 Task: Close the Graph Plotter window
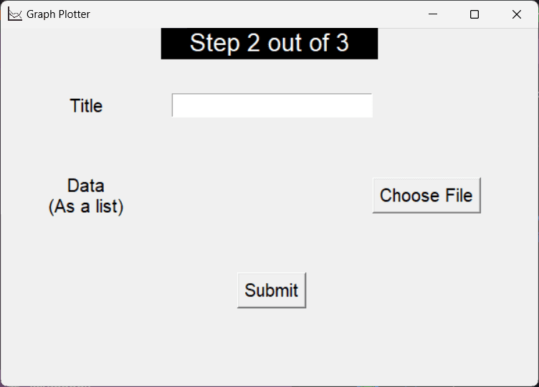[x=516, y=14]
